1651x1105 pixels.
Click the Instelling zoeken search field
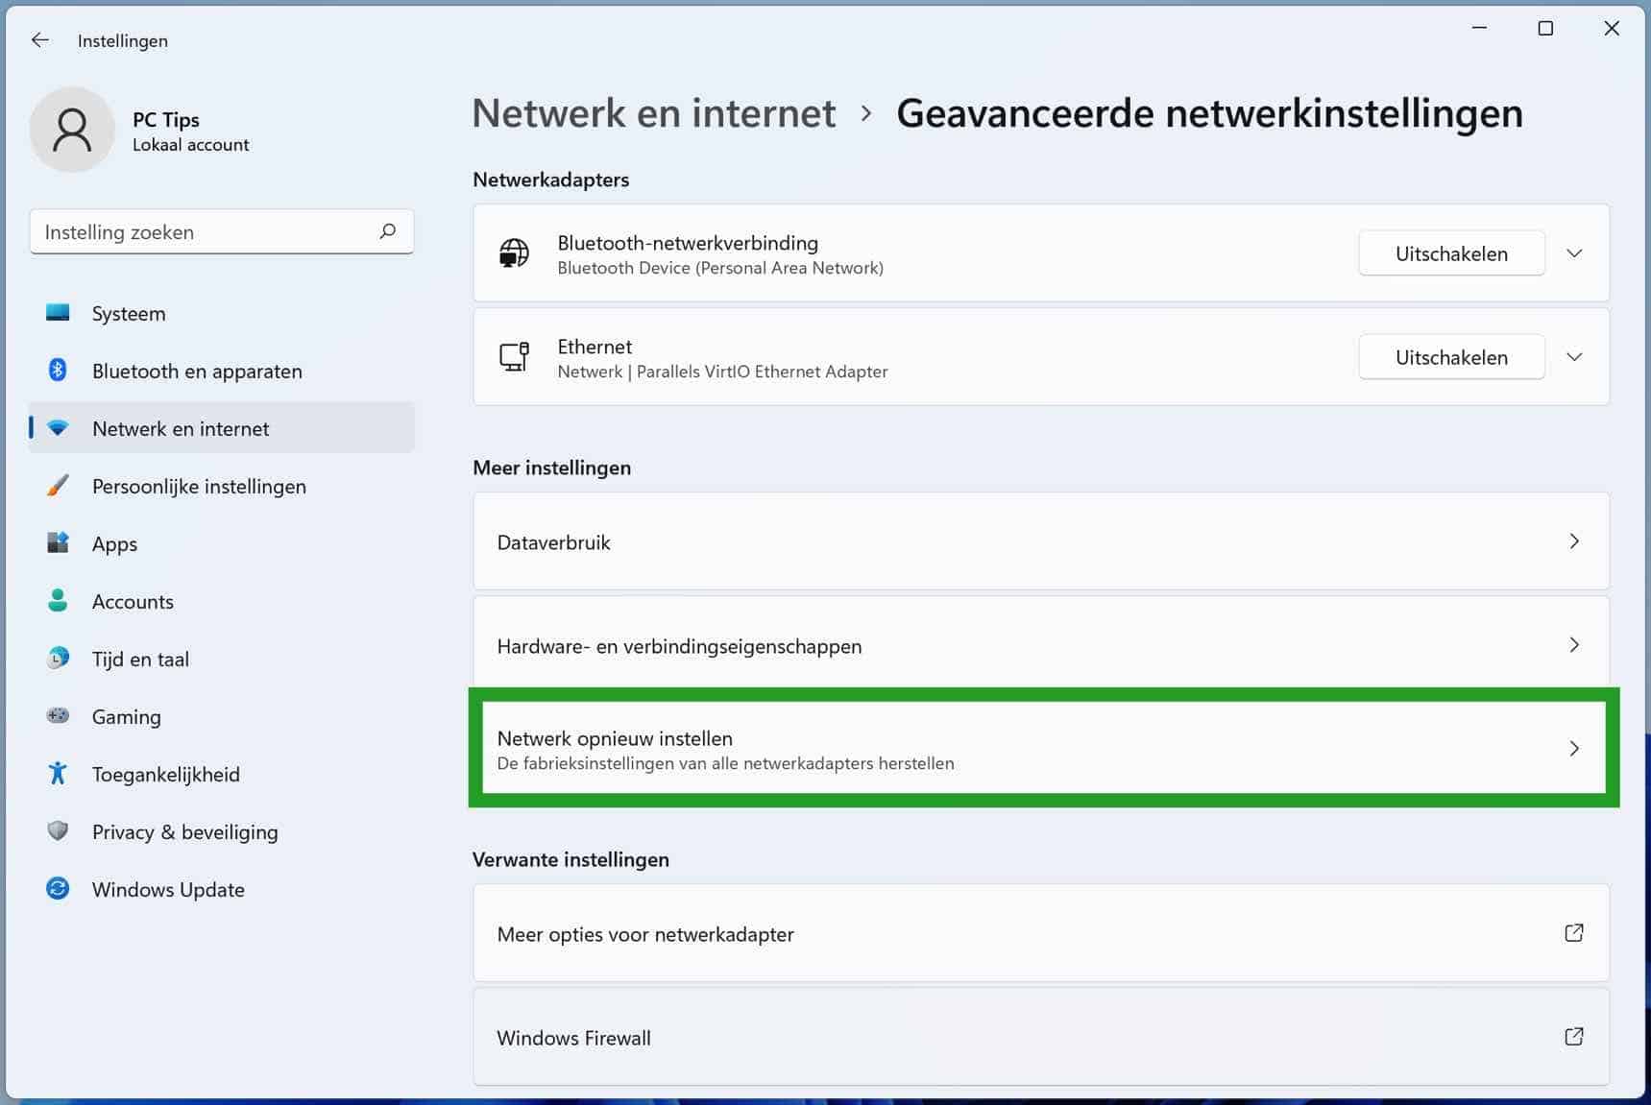[221, 231]
